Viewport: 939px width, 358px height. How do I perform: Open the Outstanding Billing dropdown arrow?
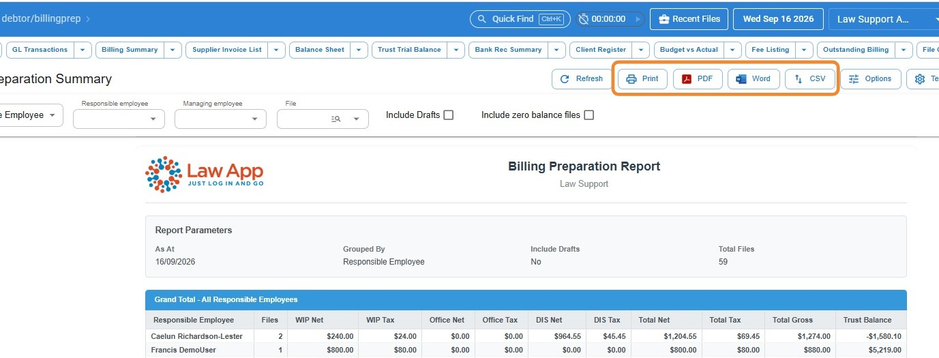904,50
